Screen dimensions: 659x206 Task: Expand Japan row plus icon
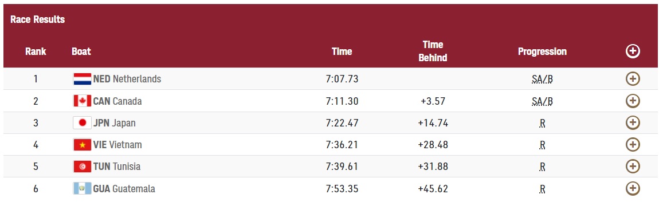[633, 123]
